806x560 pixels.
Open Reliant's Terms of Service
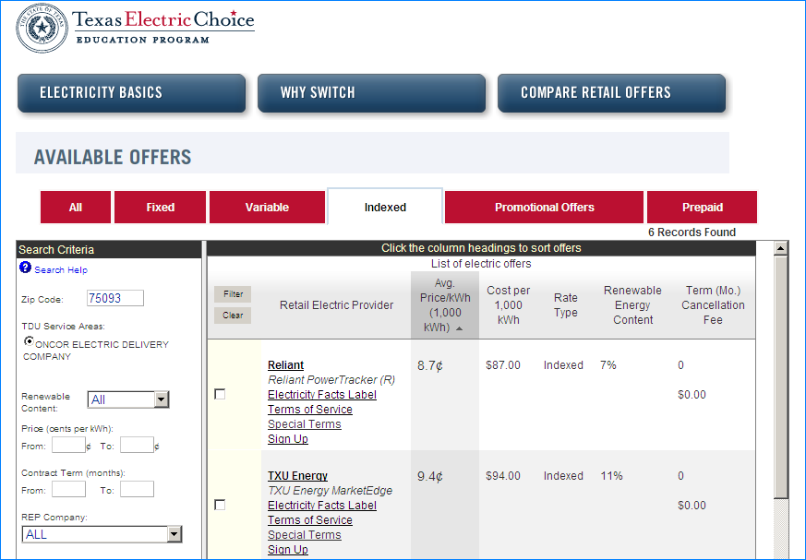(x=310, y=410)
